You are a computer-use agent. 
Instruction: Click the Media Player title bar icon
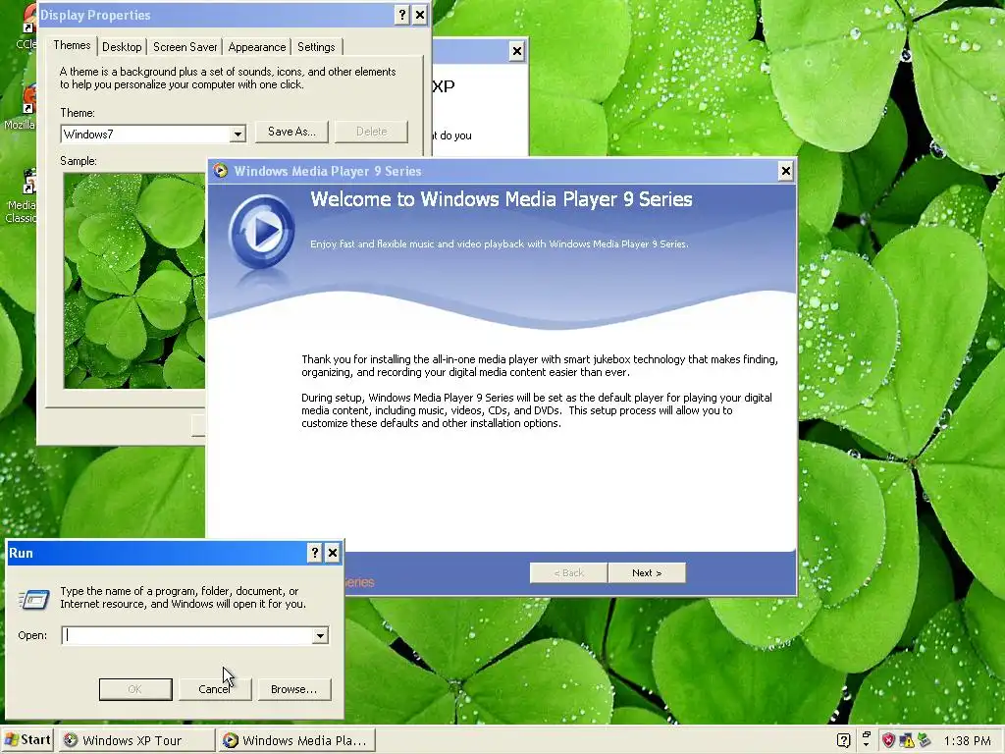tap(221, 171)
